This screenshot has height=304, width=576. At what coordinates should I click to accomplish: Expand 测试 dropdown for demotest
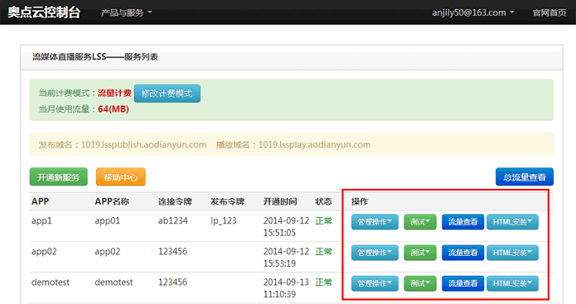pos(420,283)
